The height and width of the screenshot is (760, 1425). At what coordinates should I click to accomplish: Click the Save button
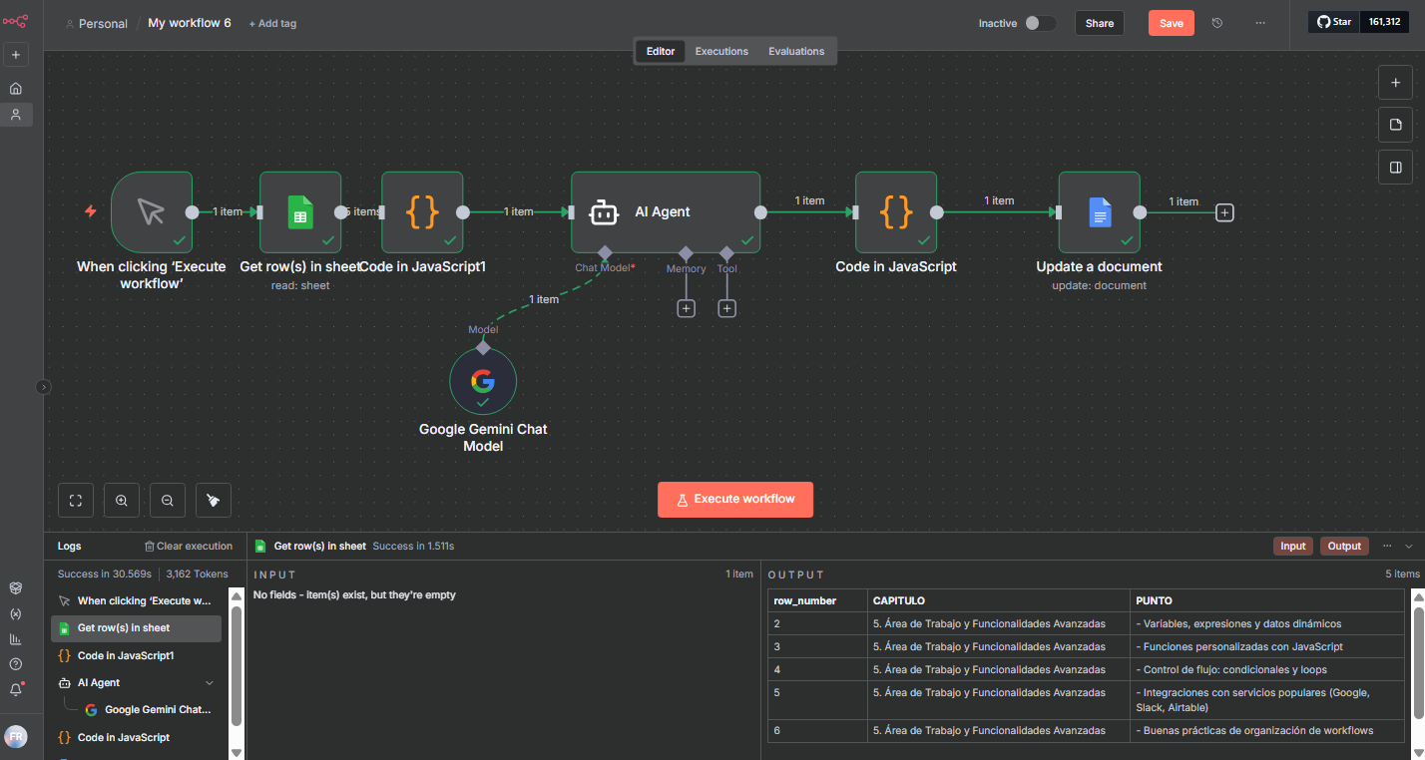click(1171, 23)
